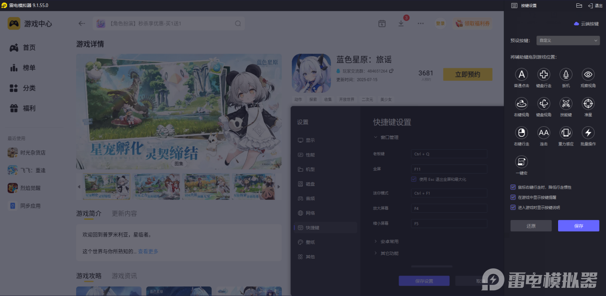
Task: Click the first game screenshot thumbnail
Action: pos(107,186)
